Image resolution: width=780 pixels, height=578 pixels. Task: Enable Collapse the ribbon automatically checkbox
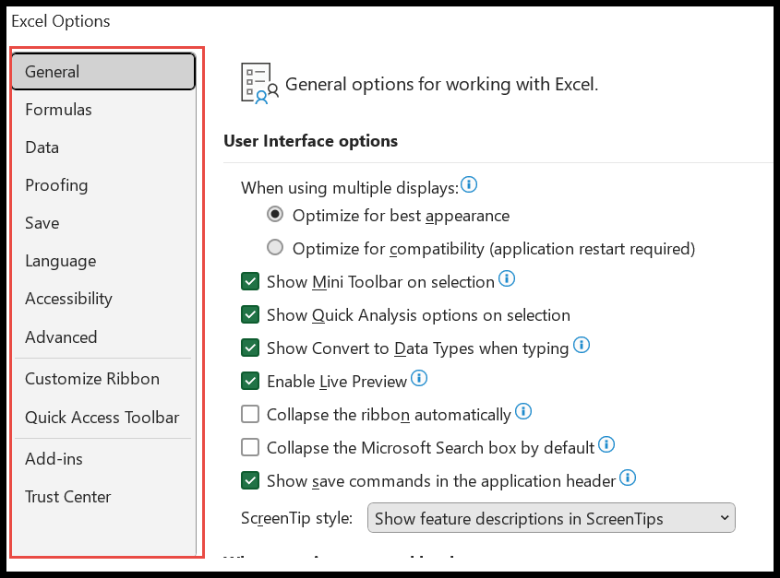coord(250,414)
